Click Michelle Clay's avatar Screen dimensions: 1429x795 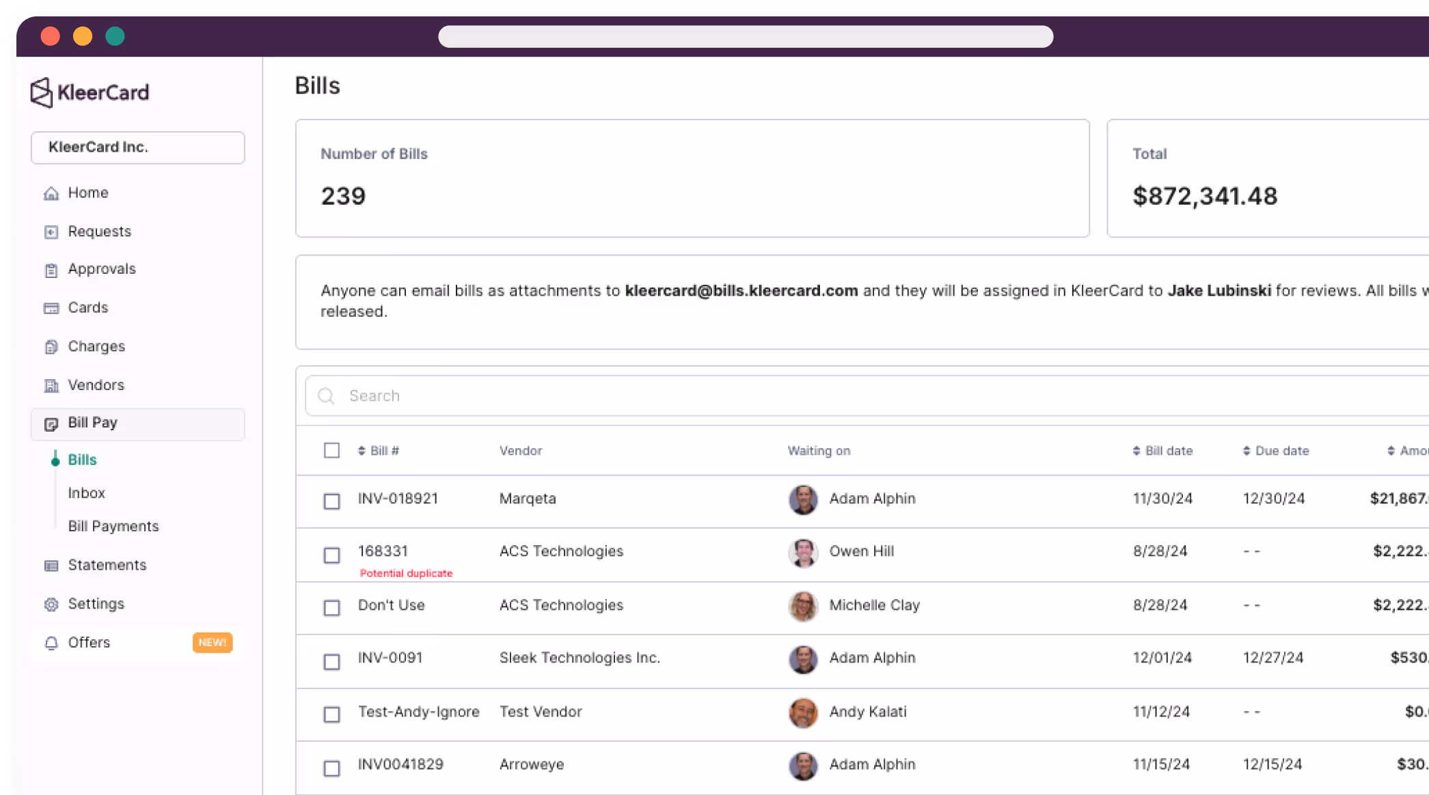[803, 606]
